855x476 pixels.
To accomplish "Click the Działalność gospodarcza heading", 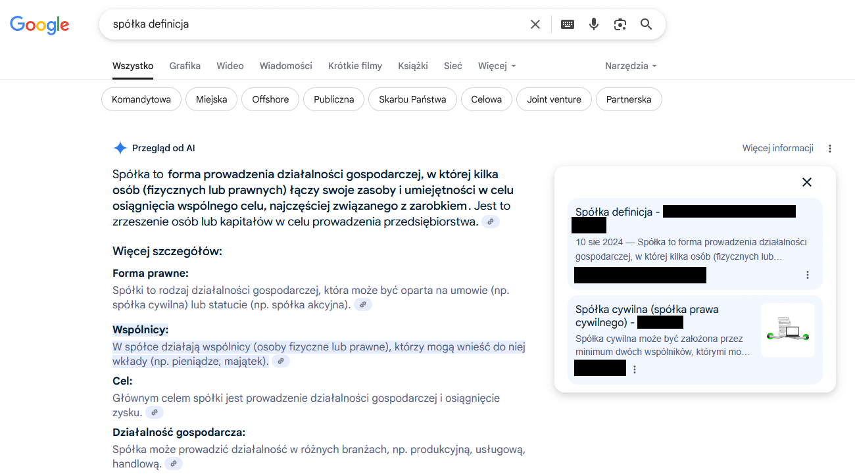I will pyautogui.click(x=179, y=432).
